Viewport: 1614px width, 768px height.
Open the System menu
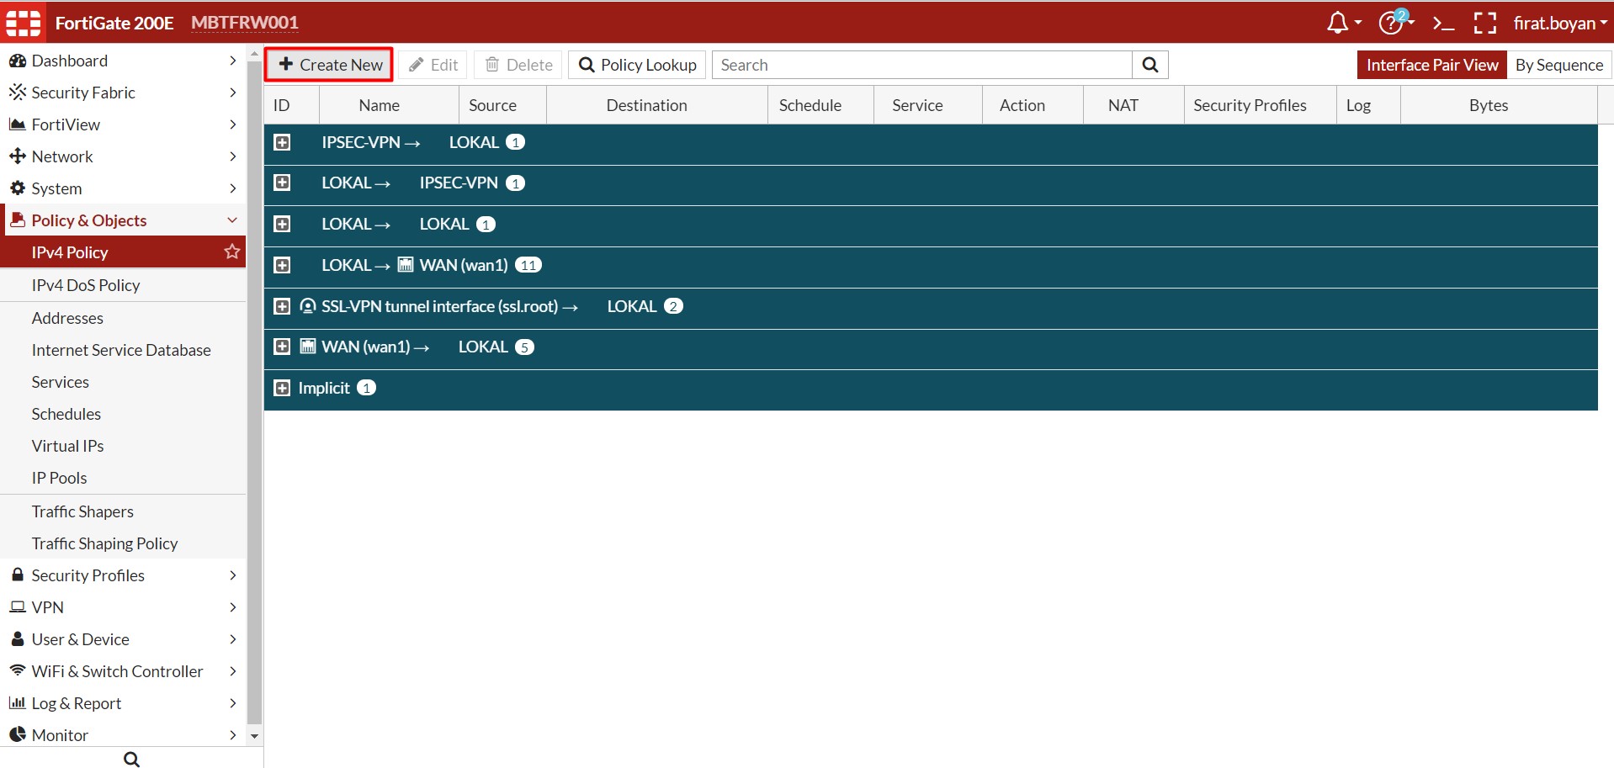(123, 188)
